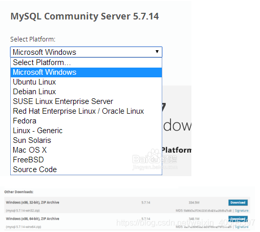The height and width of the screenshot is (232, 260).
Task: Choose FreeBSD platform option
Action: (86, 160)
